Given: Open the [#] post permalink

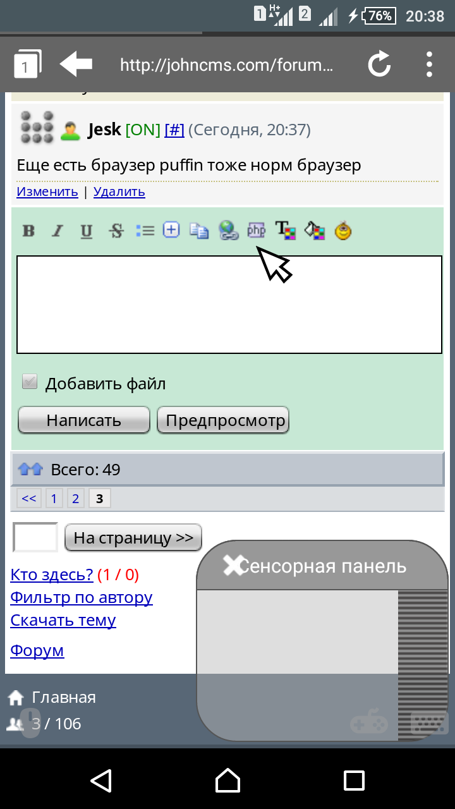Looking at the screenshot, I should (174, 130).
